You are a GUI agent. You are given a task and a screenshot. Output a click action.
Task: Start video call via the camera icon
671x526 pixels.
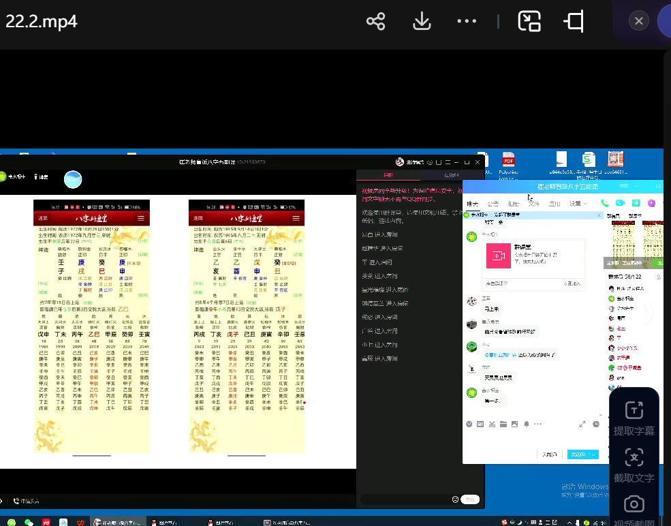click(x=620, y=203)
